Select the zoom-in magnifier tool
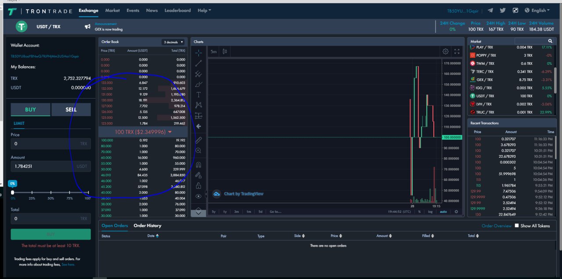The width and height of the screenshot is (562, 279). click(x=198, y=151)
